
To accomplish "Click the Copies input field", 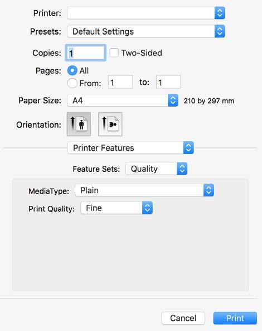I will tap(86, 53).
